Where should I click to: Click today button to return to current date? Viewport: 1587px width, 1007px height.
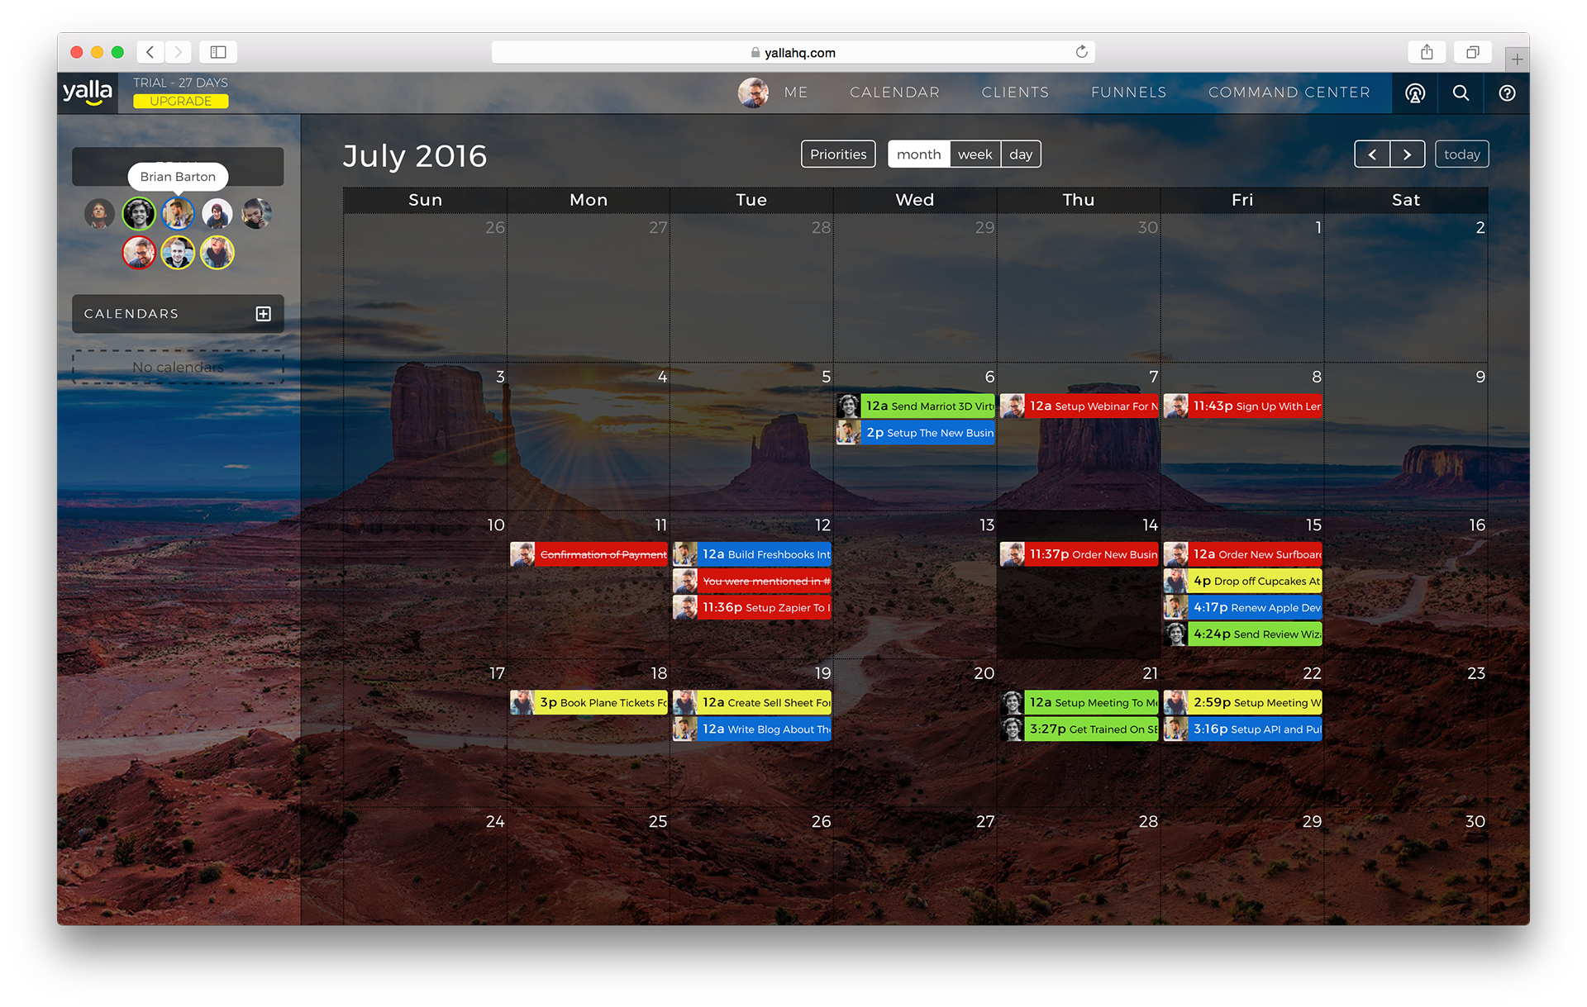[x=1461, y=154]
